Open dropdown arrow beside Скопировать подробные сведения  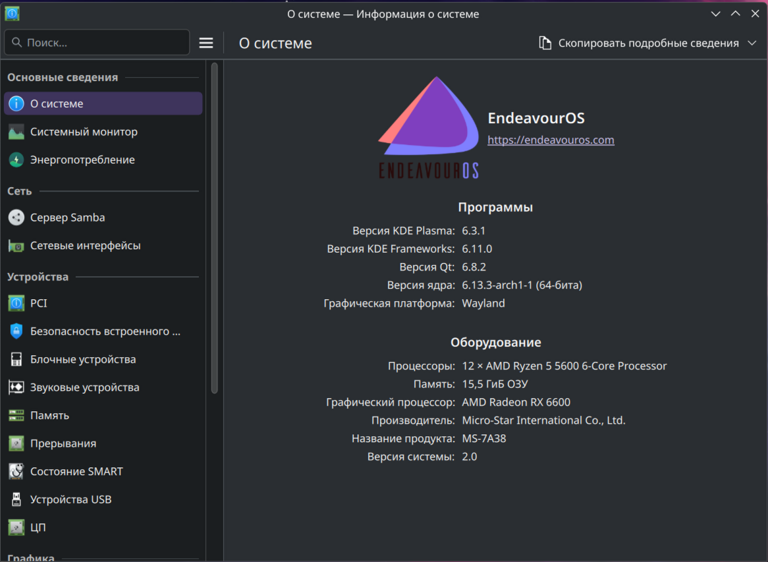(752, 43)
